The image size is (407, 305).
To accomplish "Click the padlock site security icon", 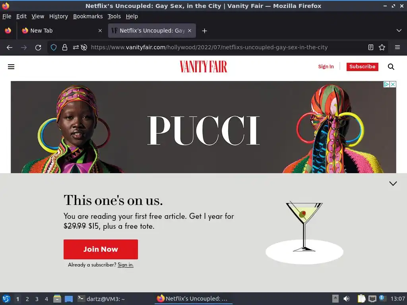I will pos(65,47).
